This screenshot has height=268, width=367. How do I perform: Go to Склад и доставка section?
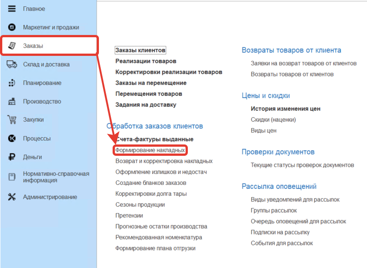[x=46, y=65]
